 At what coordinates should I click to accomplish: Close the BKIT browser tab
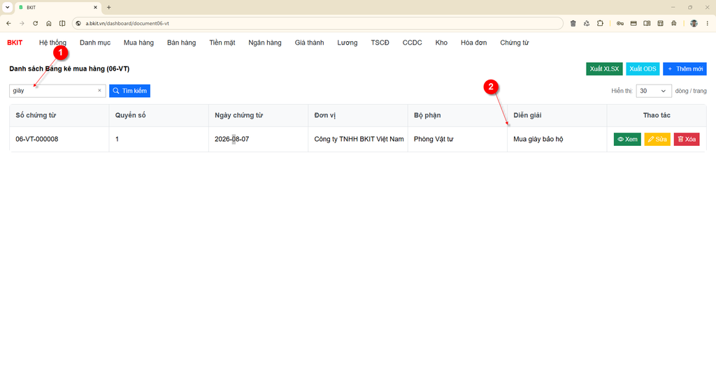(95, 7)
